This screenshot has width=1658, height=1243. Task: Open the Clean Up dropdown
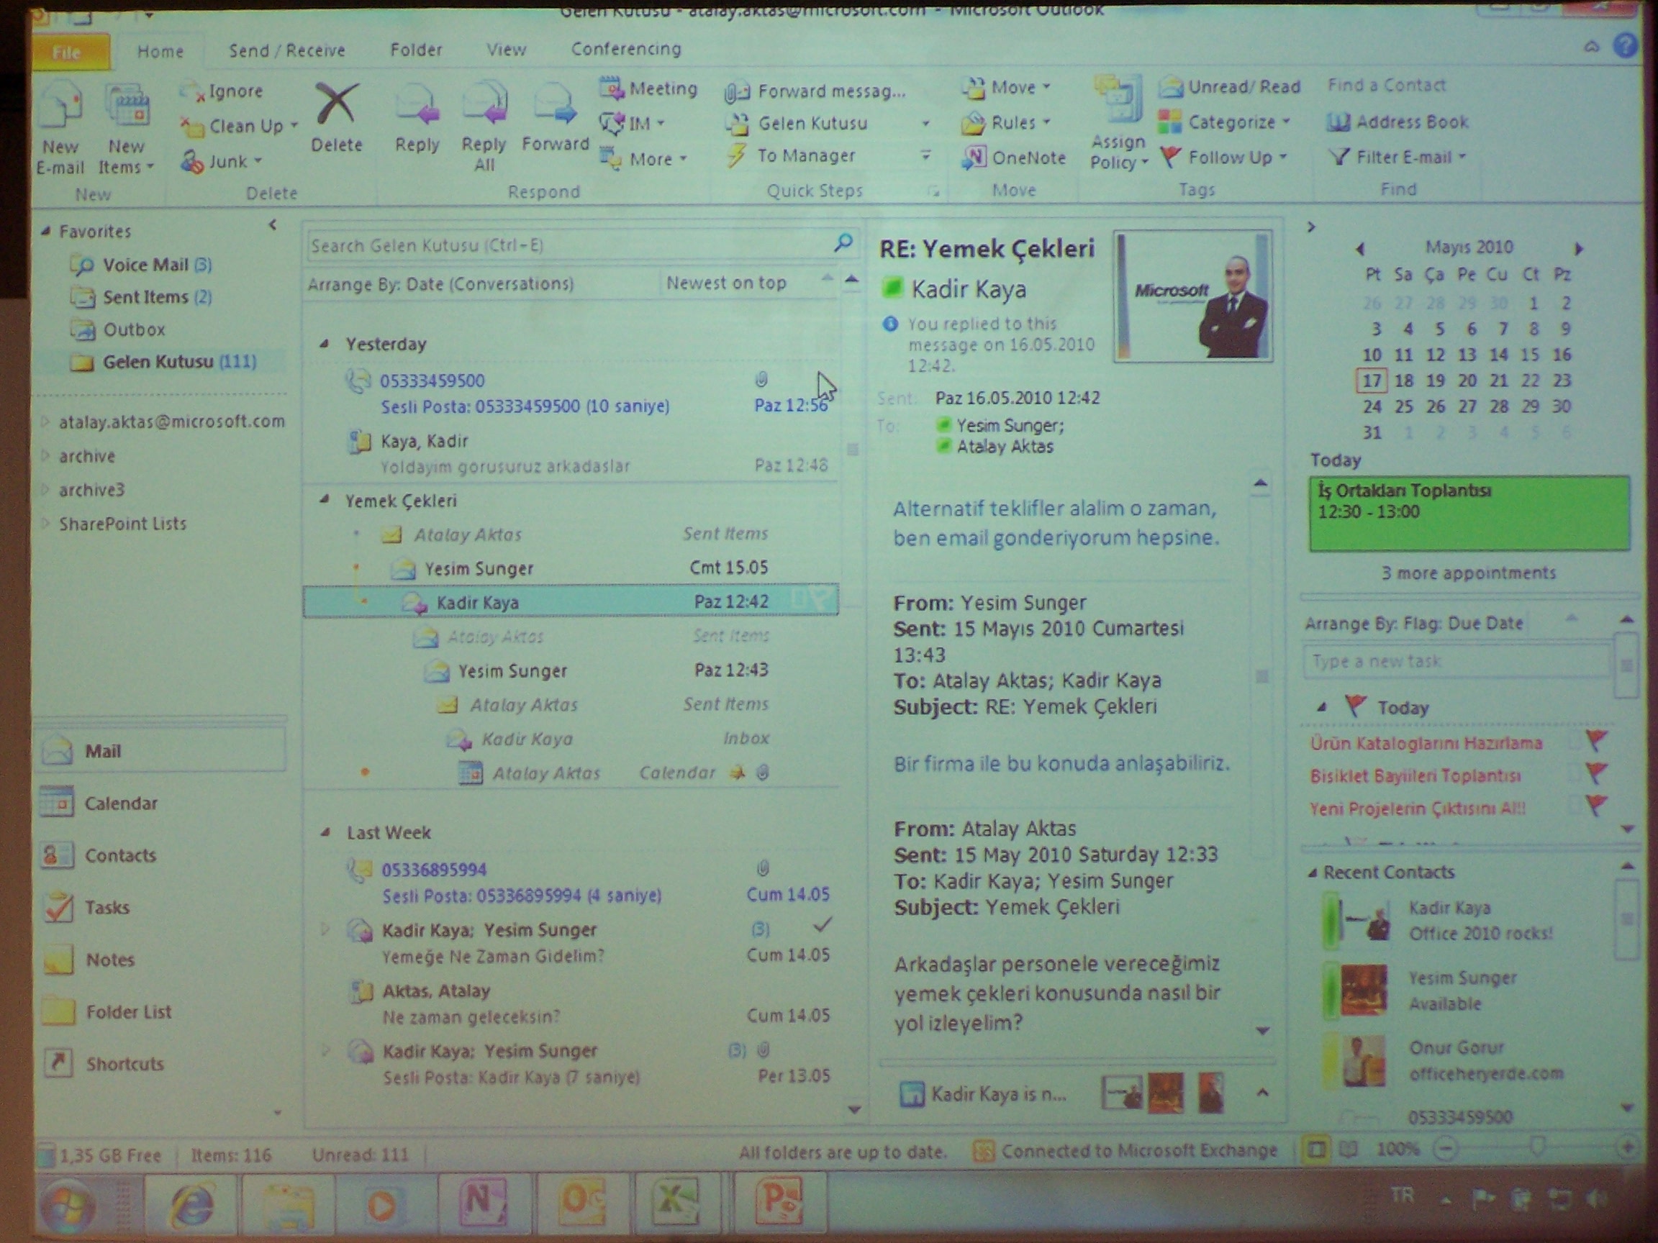[294, 126]
